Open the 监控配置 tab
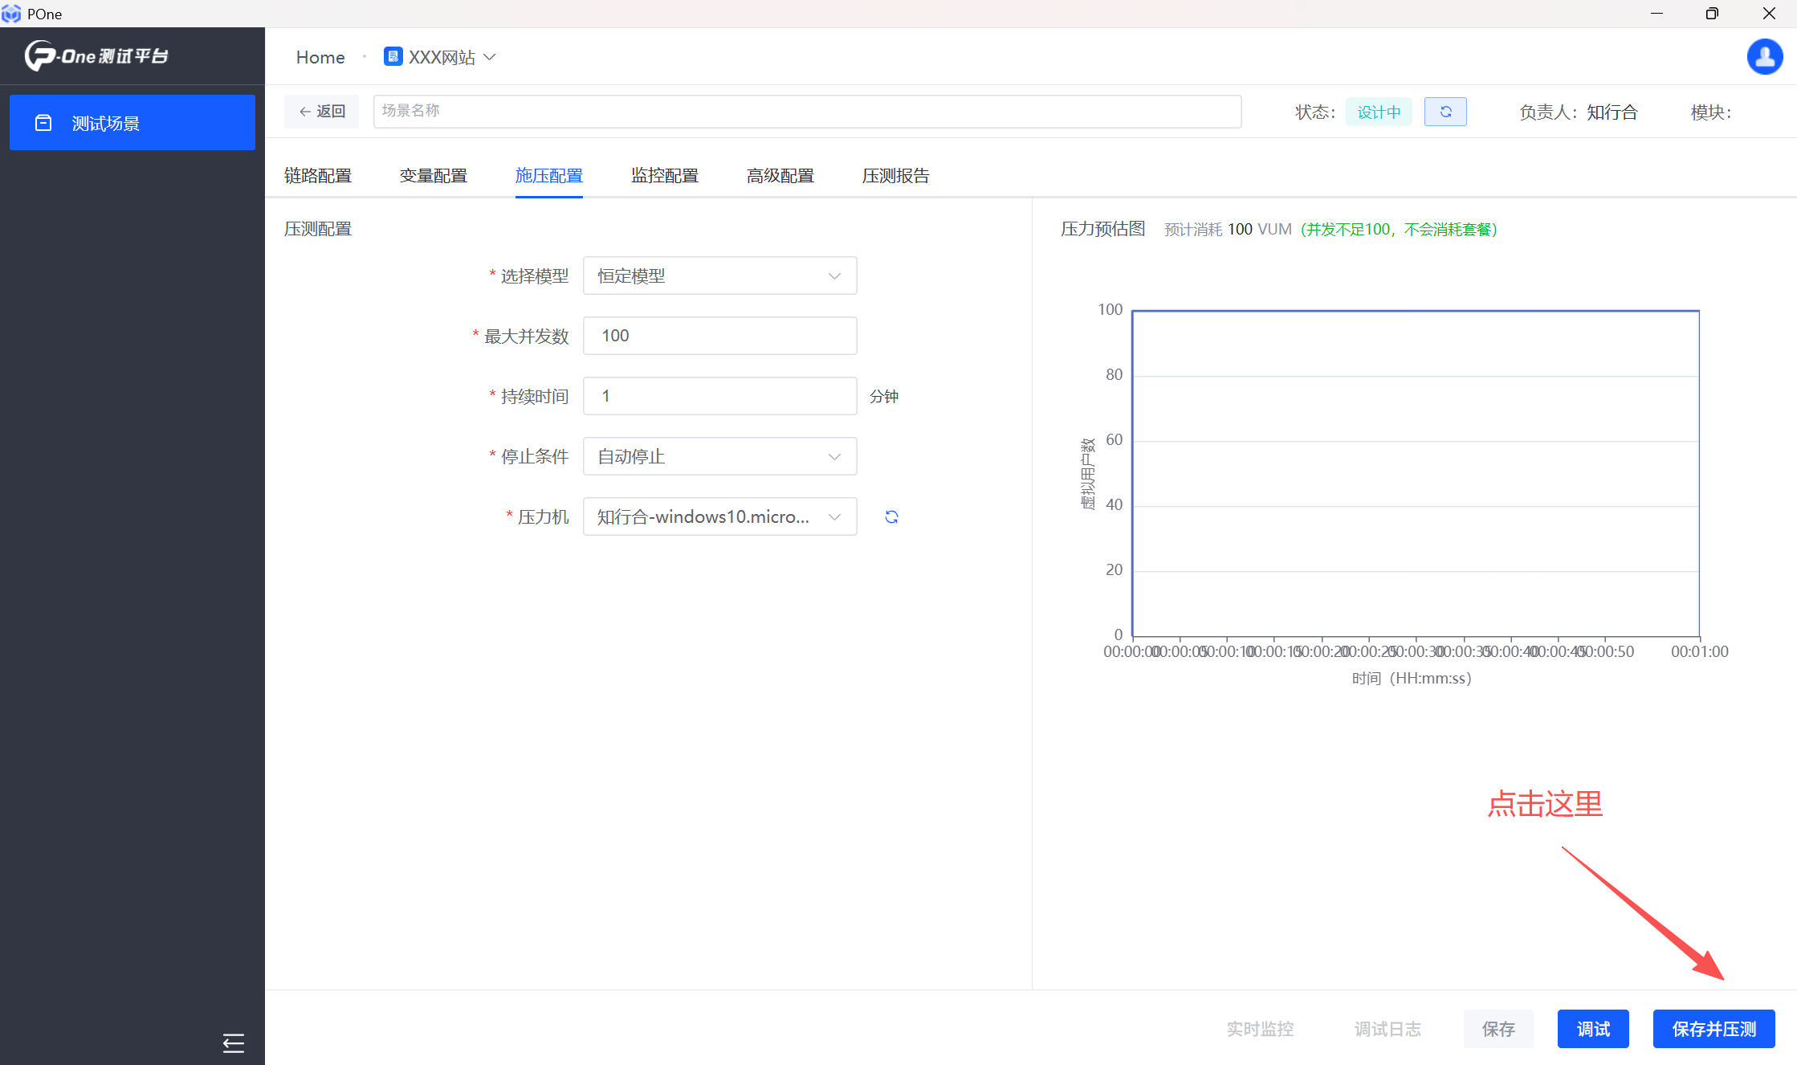Screen dimensions: 1797x1065 [x=664, y=175]
